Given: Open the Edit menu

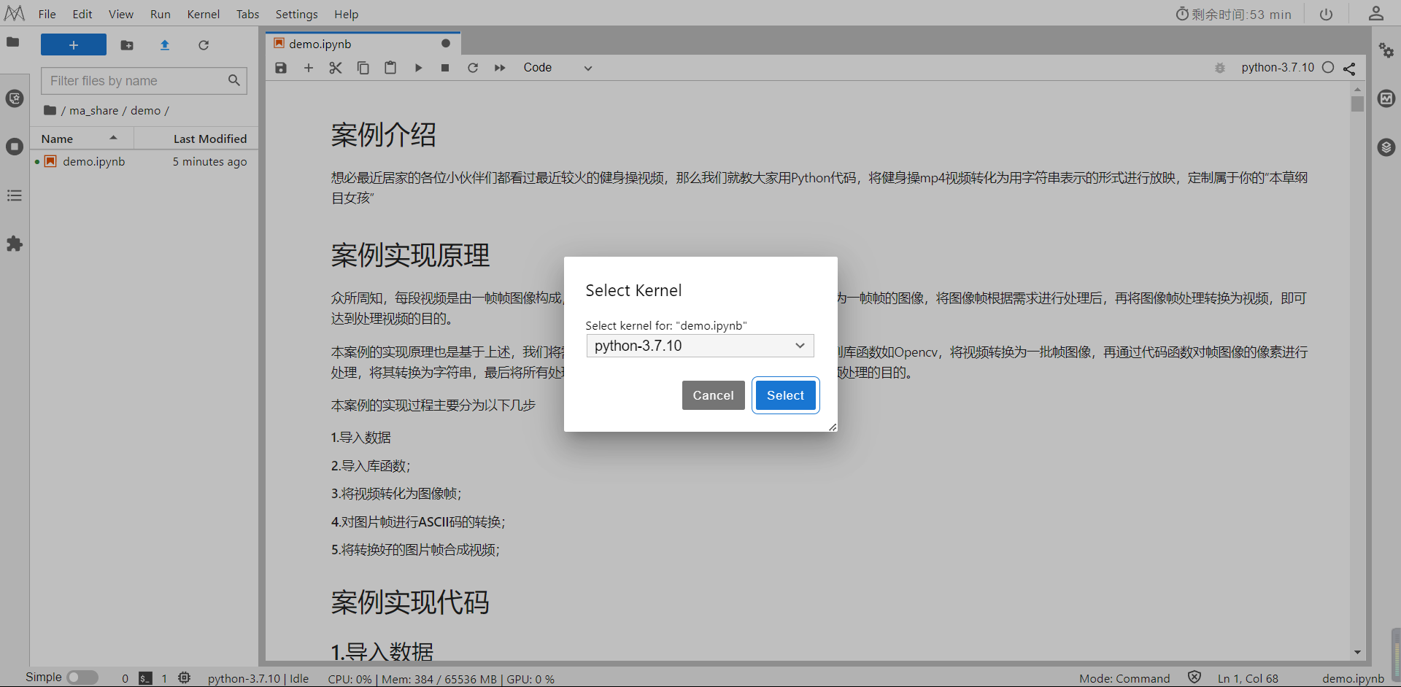Looking at the screenshot, I should pyautogui.click(x=82, y=14).
